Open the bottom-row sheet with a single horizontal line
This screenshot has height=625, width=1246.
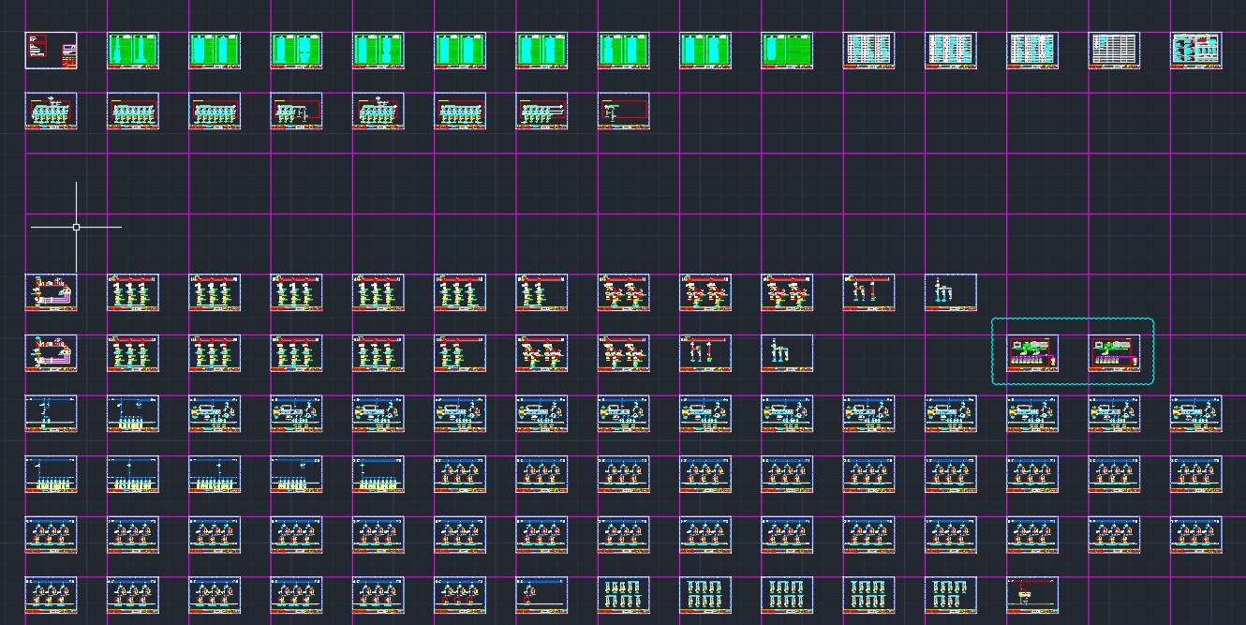click(x=541, y=595)
